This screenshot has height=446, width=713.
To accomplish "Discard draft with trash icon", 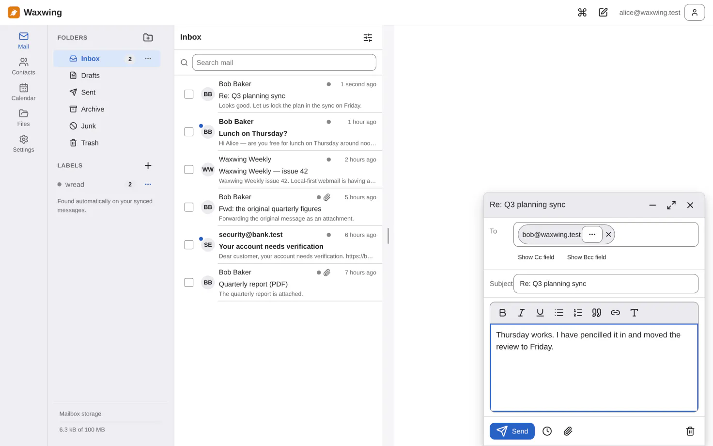I will [690, 431].
